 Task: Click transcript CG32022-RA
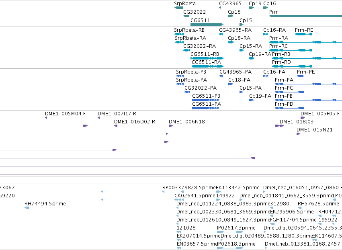click(x=187, y=50)
